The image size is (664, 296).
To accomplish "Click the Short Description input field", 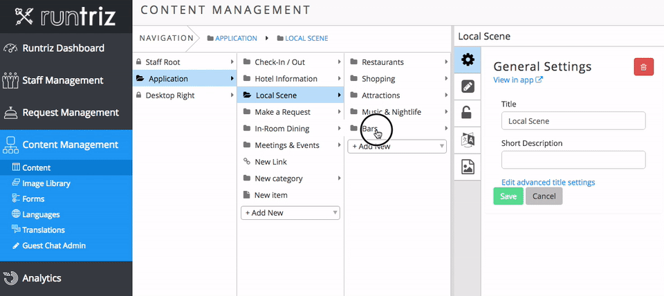I will click(x=573, y=160).
